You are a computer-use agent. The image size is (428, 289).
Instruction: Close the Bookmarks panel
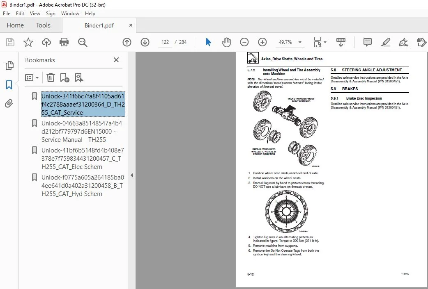[116, 60]
